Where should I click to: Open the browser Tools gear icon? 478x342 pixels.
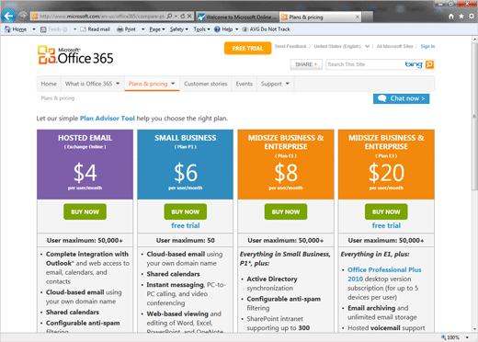pos(472,17)
